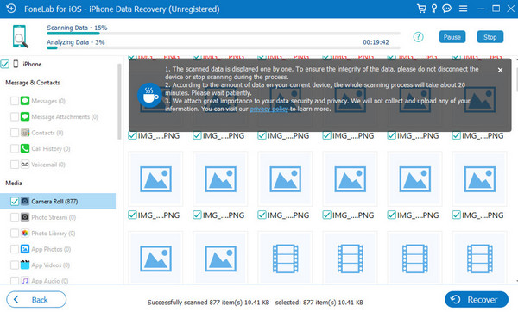Click the App Audio music note icon
Screen dimensions: 518x312
click(25, 281)
